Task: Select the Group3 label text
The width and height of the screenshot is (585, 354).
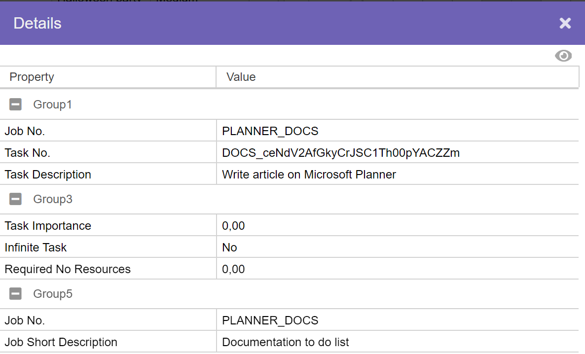Action: pyautogui.click(x=52, y=199)
